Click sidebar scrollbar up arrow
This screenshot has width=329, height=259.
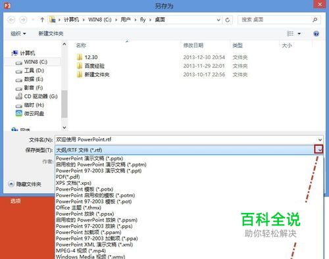[x=64, y=44]
